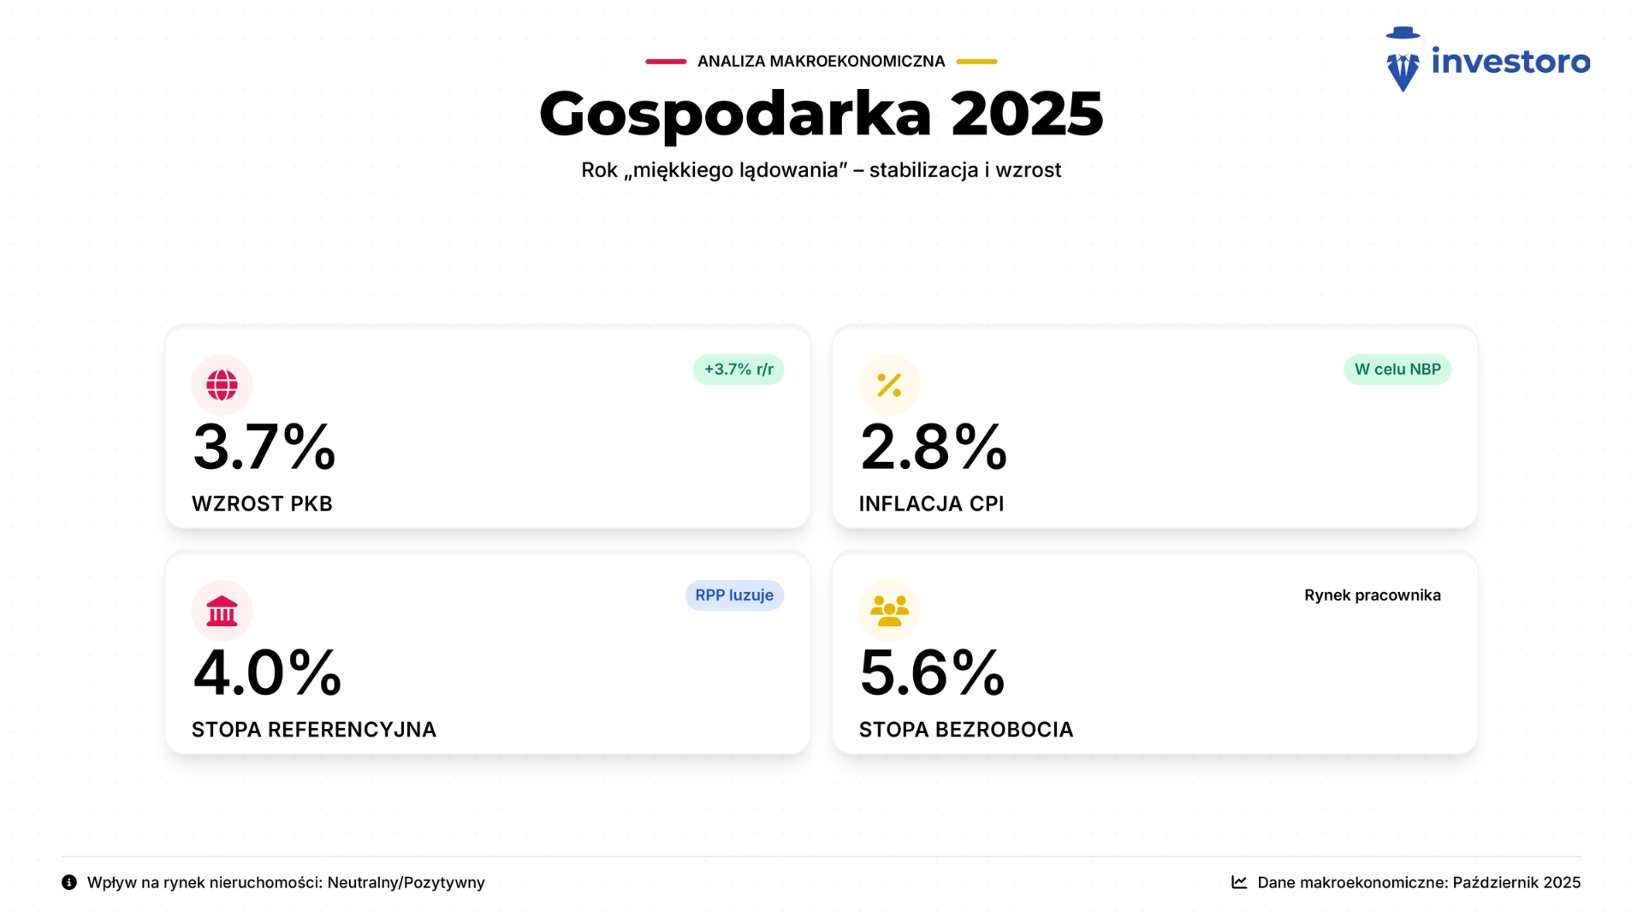Select the 2.8% CPI inflation value
The height and width of the screenshot is (924, 1643).
point(934,447)
